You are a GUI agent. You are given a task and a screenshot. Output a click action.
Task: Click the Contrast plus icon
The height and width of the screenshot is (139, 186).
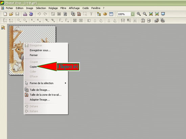click(39, 21)
